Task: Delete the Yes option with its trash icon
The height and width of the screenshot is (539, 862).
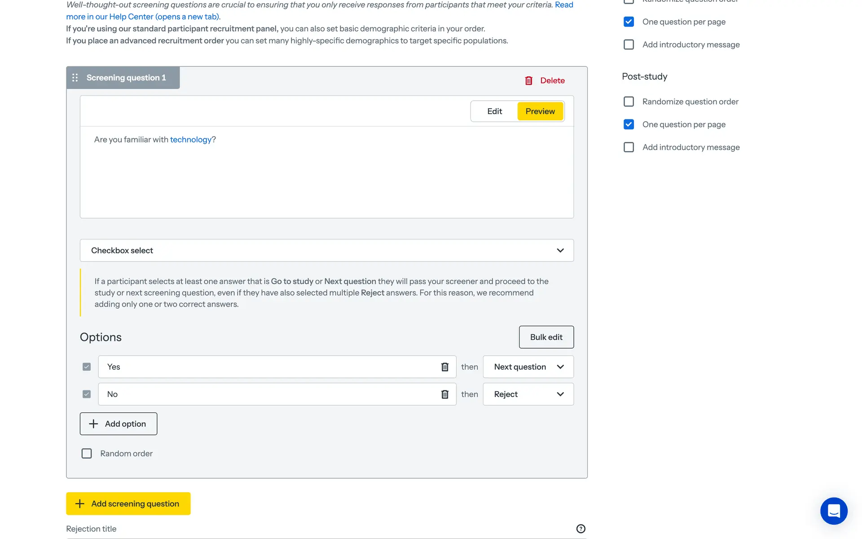Action: pyautogui.click(x=444, y=367)
